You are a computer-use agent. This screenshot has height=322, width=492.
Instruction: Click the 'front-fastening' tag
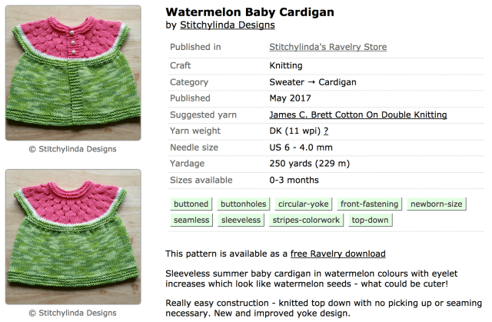[x=370, y=204]
